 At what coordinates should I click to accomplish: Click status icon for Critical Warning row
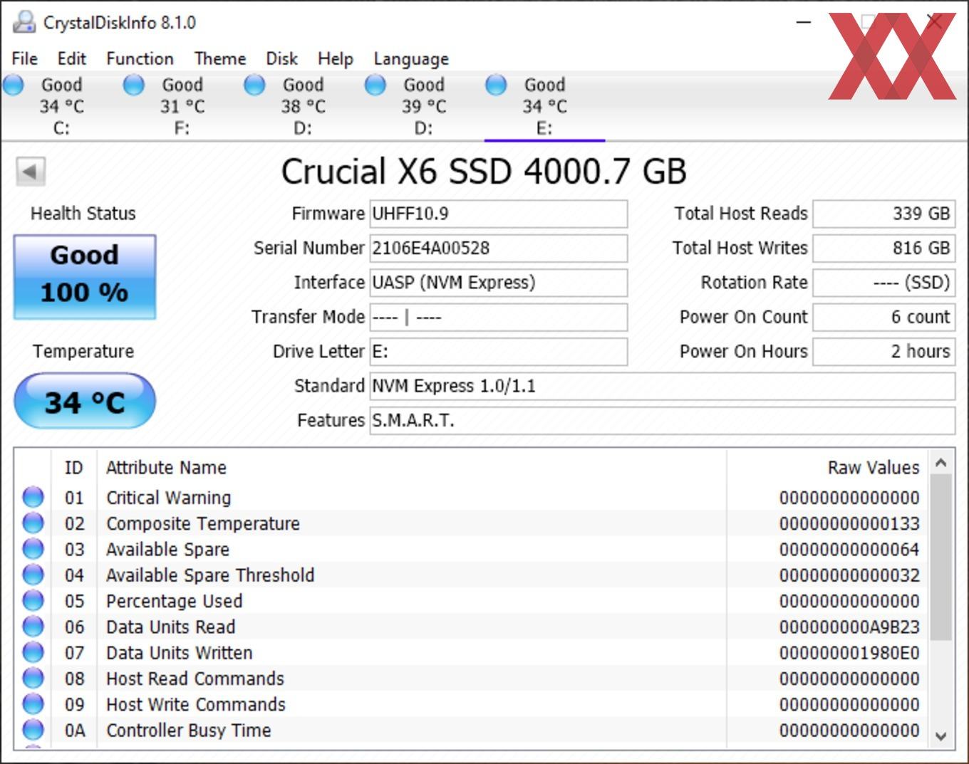(33, 497)
